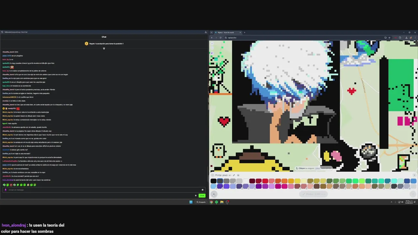
Task: Click the taskbar Búsqueda search box
Action: 201,202
